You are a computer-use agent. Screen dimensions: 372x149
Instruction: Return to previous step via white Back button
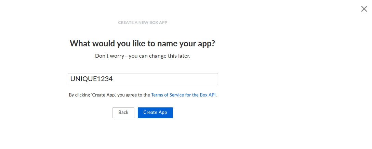(123, 113)
